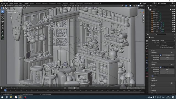Open the Material properties tab icon
The image size is (176, 99).
[147, 73]
